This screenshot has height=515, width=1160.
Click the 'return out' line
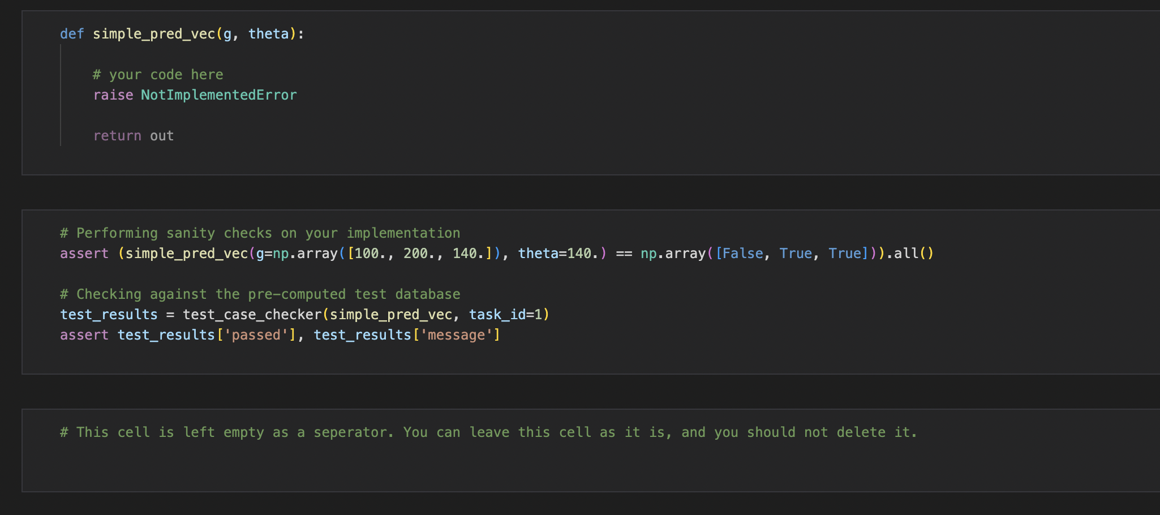pyautogui.click(x=133, y=135)
